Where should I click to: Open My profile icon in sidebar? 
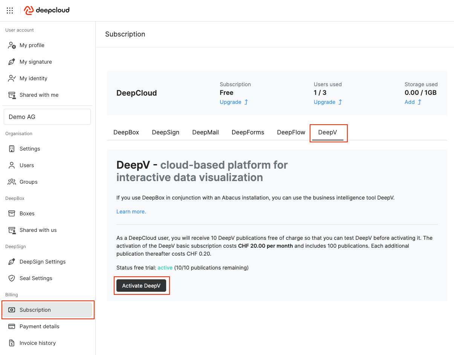(12, 45)
